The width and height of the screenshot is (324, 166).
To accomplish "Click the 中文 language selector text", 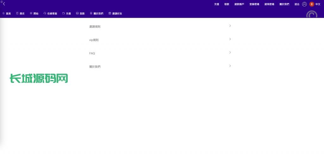I will (318, 4).
